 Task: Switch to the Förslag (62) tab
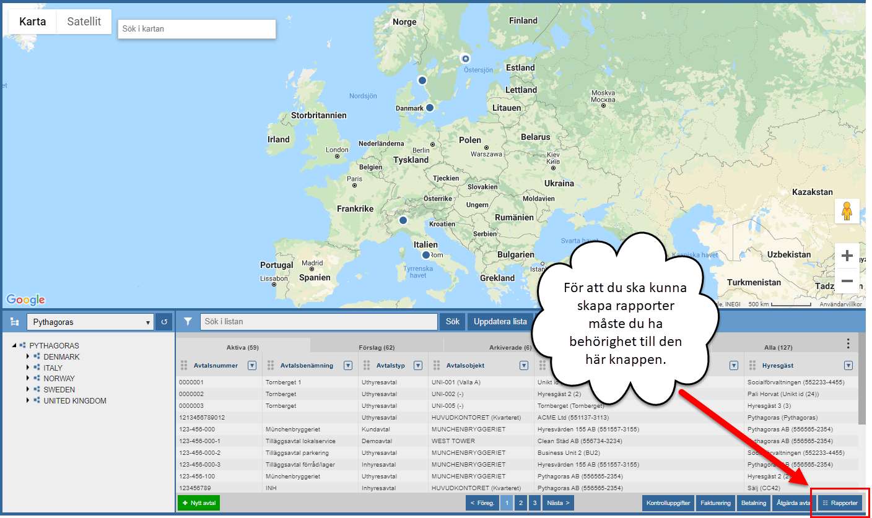point(376,348)
